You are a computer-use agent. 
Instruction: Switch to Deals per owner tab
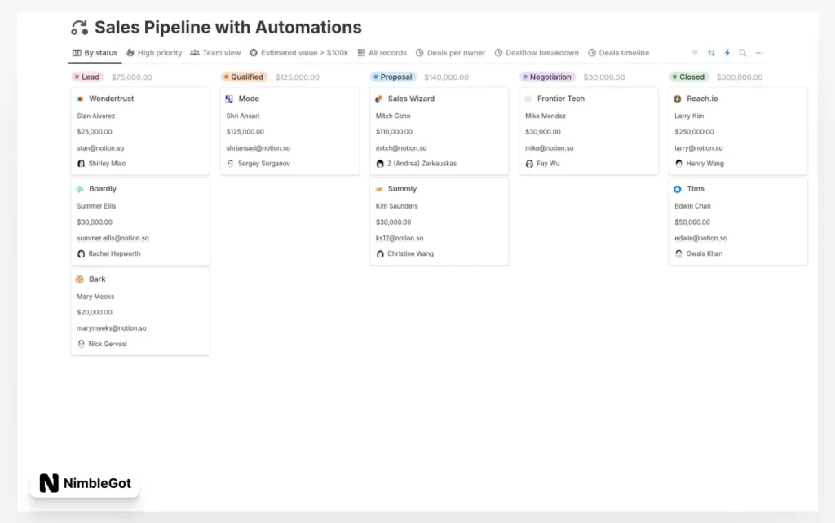(x=450, y=53)
